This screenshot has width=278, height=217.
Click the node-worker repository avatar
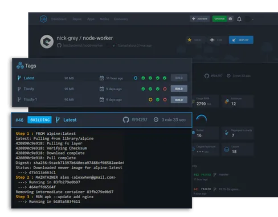click(47, 42)
